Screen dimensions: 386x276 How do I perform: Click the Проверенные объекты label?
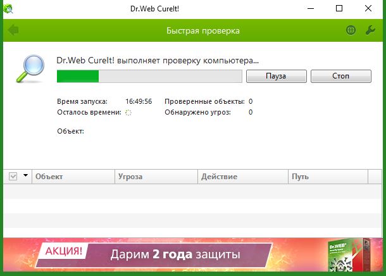pos(204,101)
